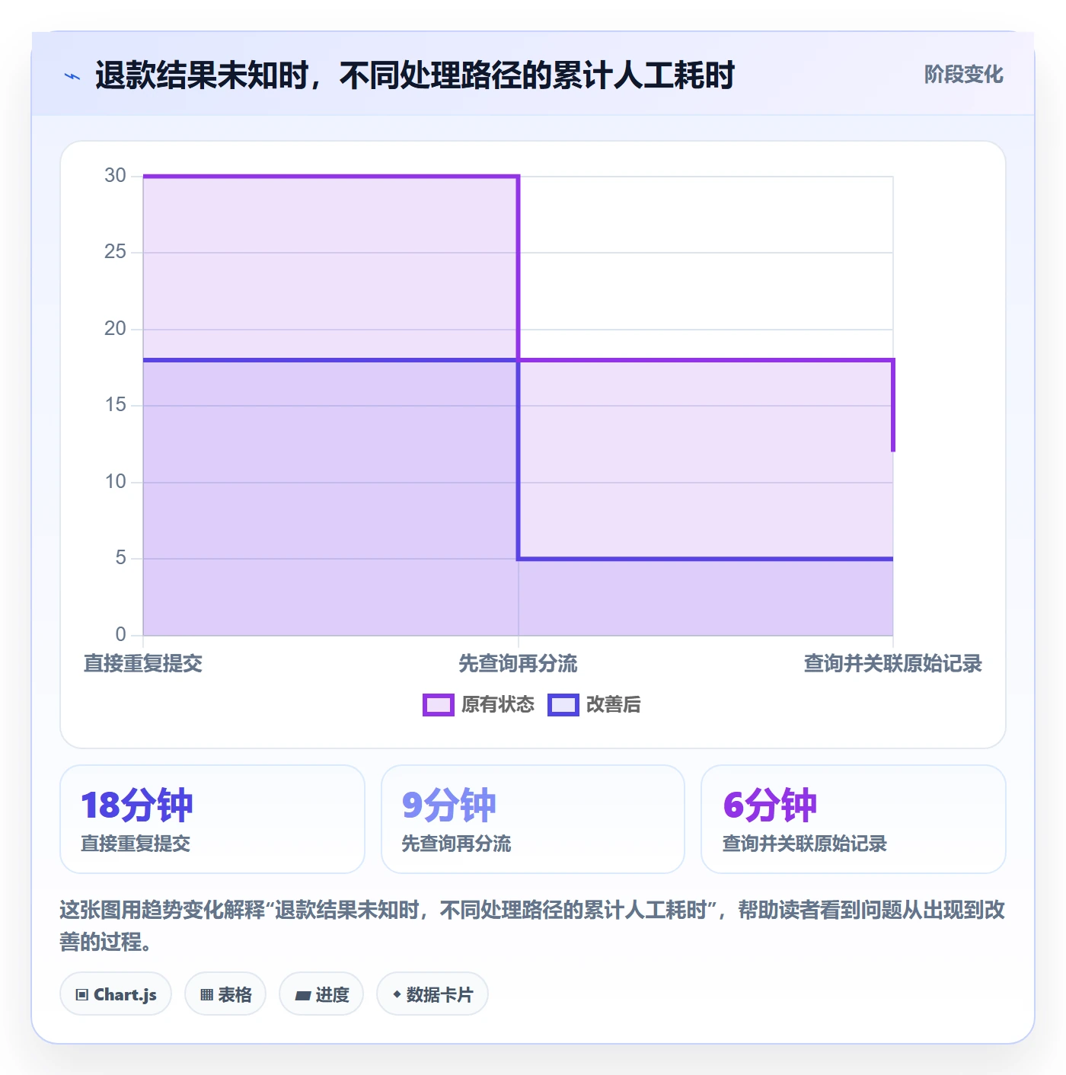
Task: Click the 6分钟 value in the third card
Action: (x=770, y=805)
